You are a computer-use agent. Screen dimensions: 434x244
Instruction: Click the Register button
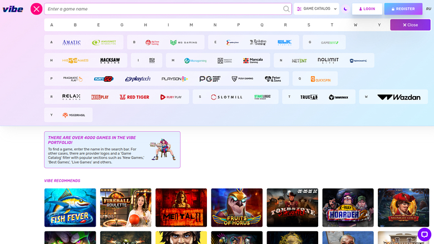coord(403,9)
